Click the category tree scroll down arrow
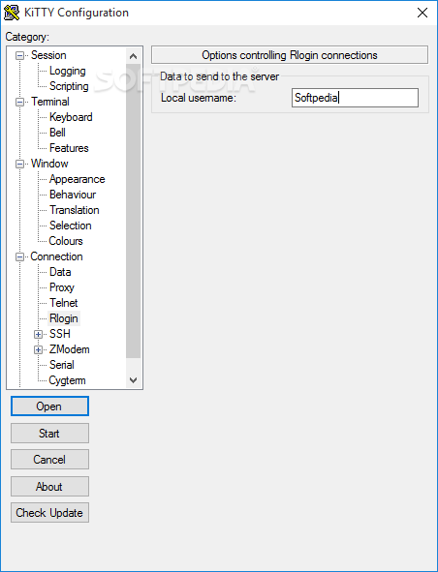The image size is (438, 572). tap(134, 380)
